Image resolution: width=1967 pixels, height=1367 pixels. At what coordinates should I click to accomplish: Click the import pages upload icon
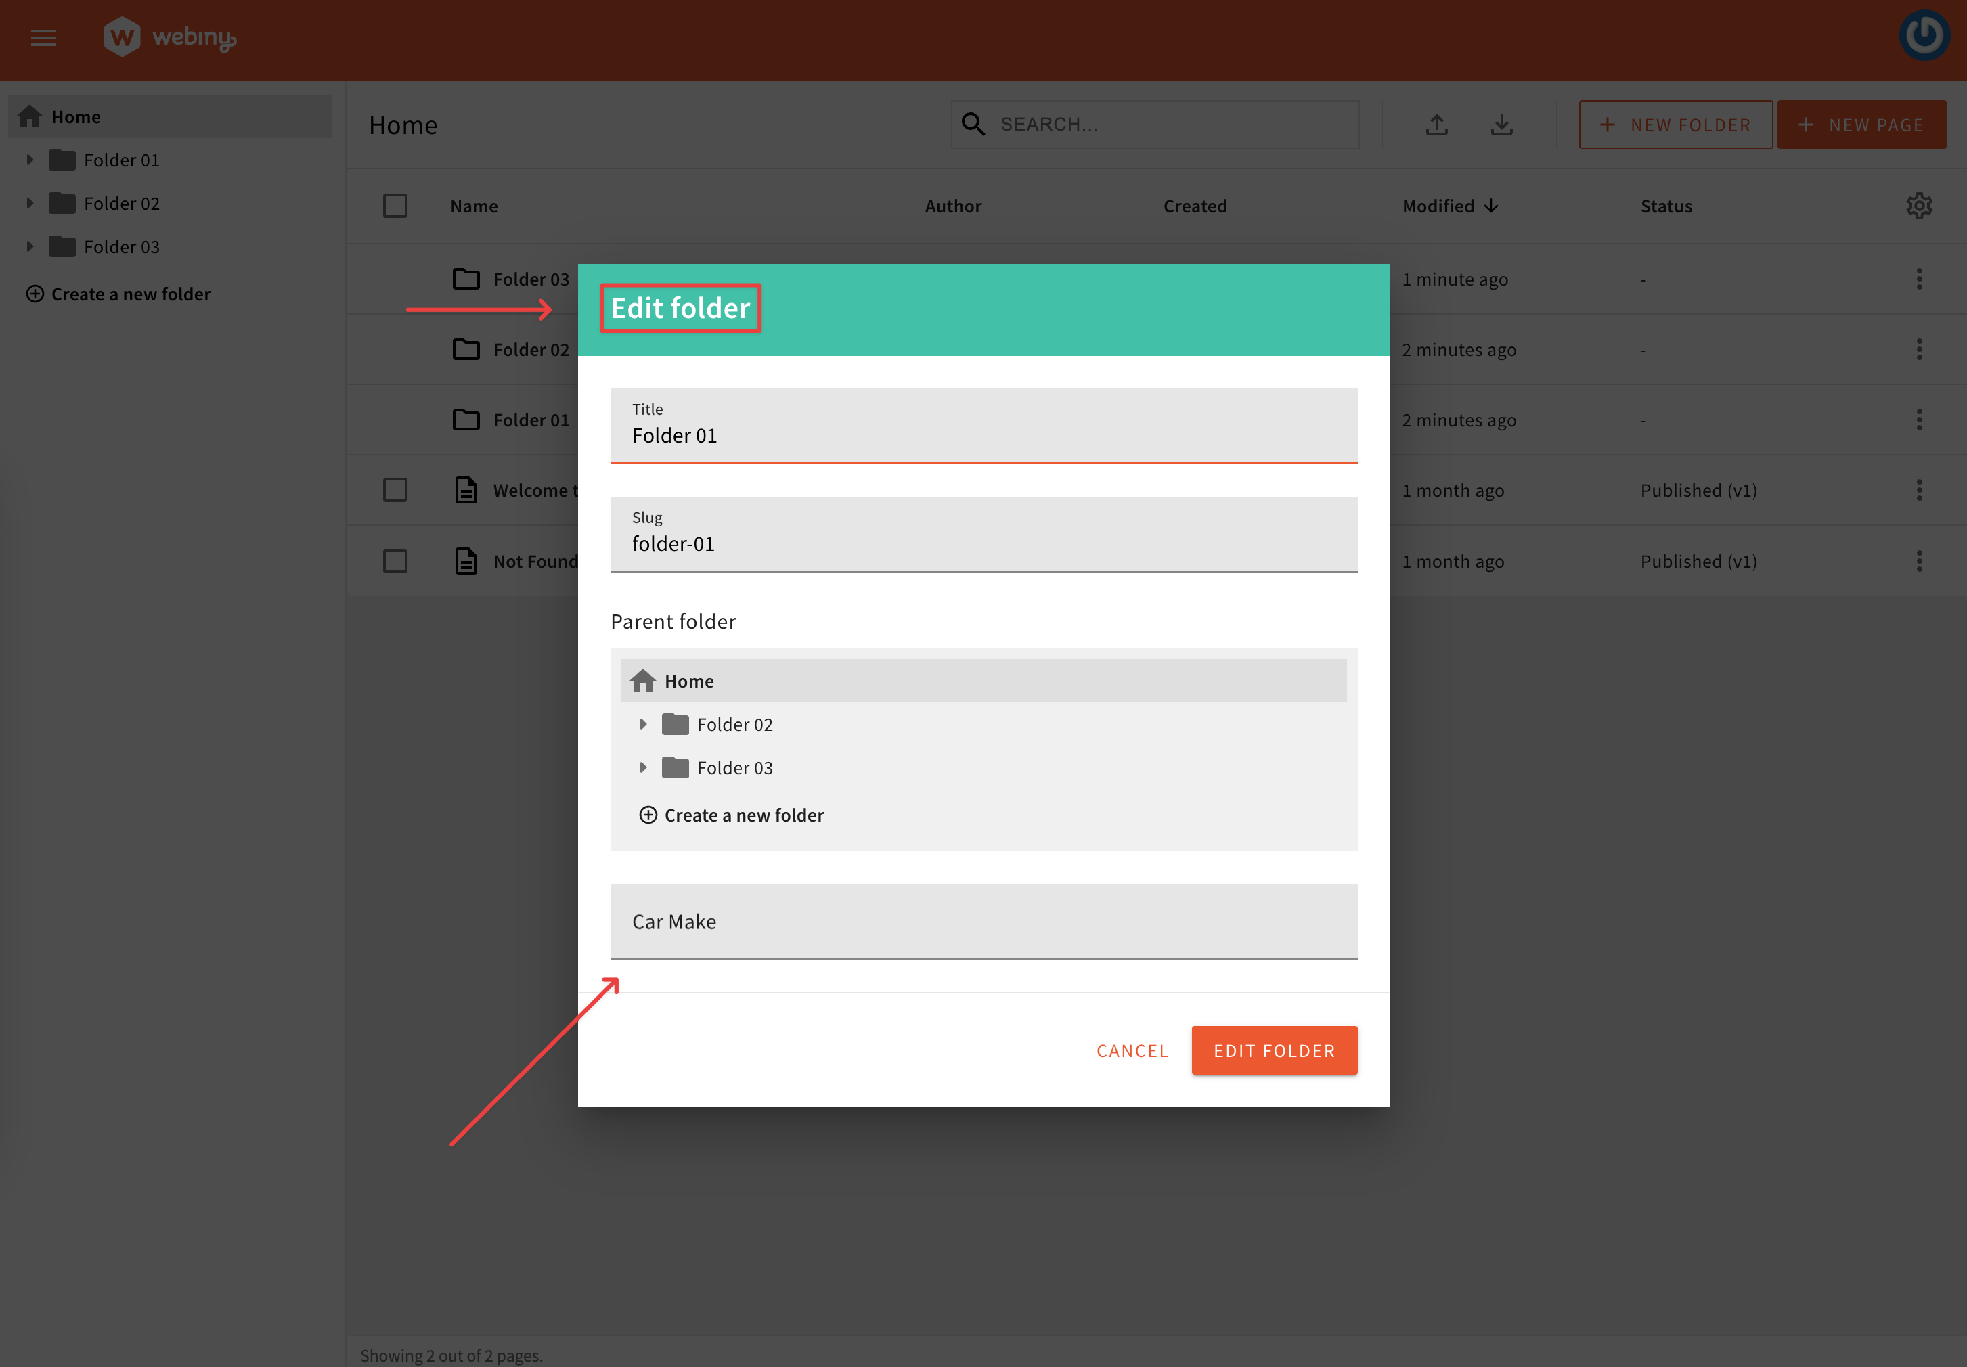point(1437,125)
